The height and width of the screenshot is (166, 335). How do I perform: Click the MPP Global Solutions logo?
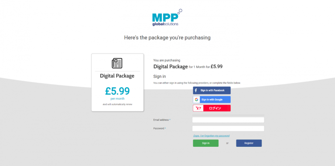[167, 17]
